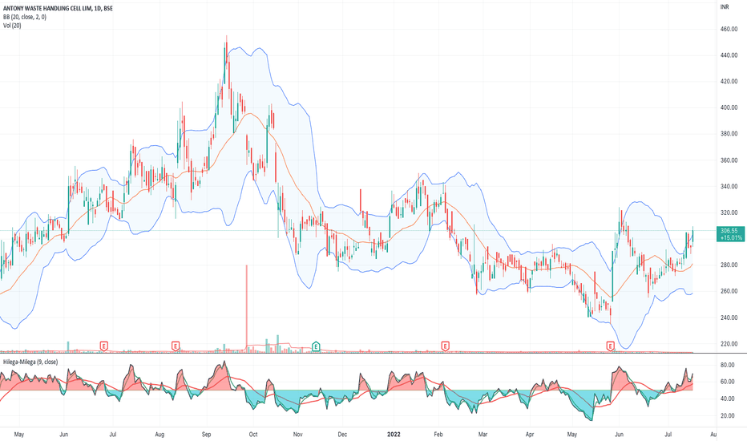Select the BB (20, close, 2, 0) indicator legend
Image resolution: width=747 pixels, height=441 pixels.
click(25, 17)
